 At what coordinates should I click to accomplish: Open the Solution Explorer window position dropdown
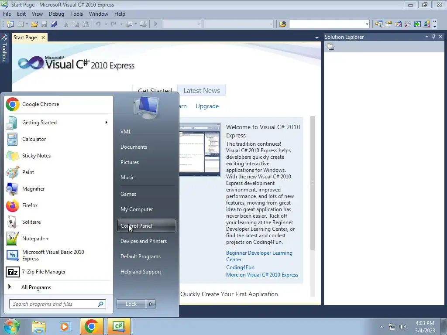(x=427, y=37)
